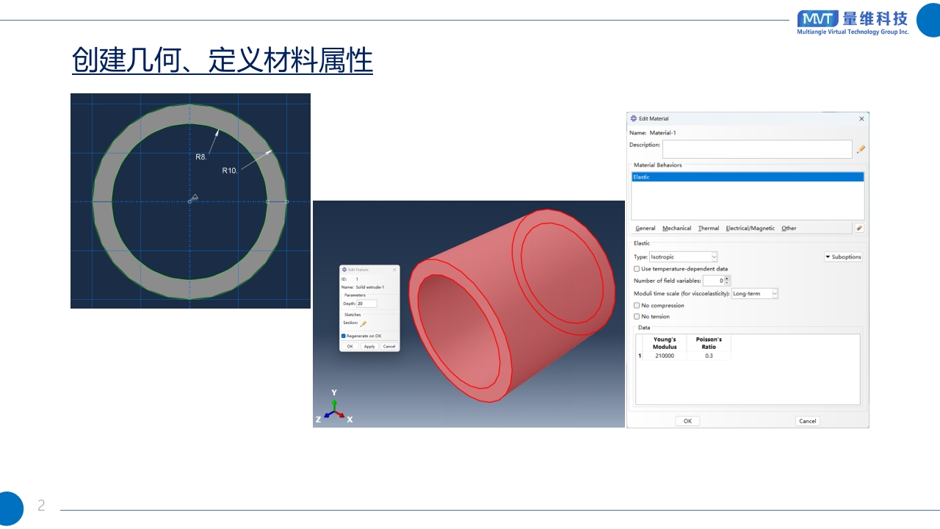Open the Other menu
Image resolution: width=940 pixels, height=529 pixels.
pyautogui.click(x=789, y=228)
